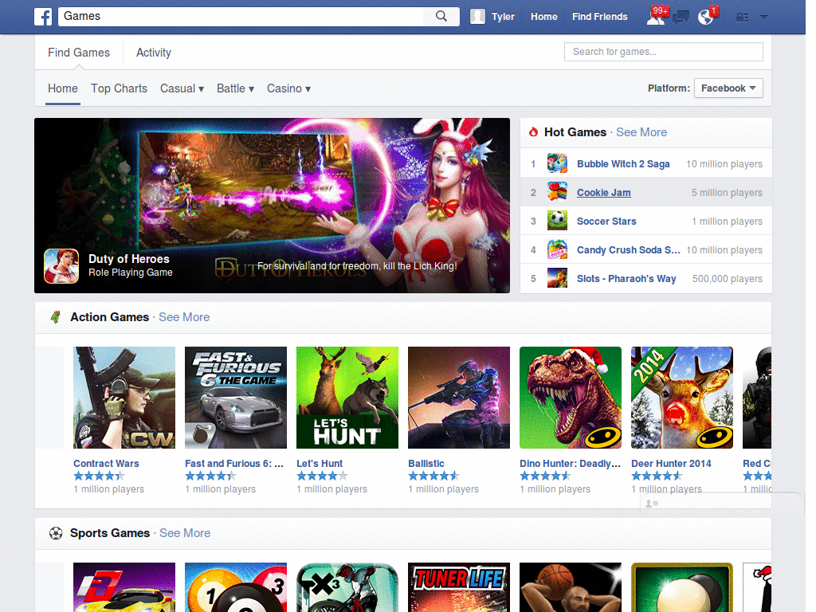This screenshot has width=816, height=612.
Task: Click the Cookie Jam game icon
Action: 557,192
